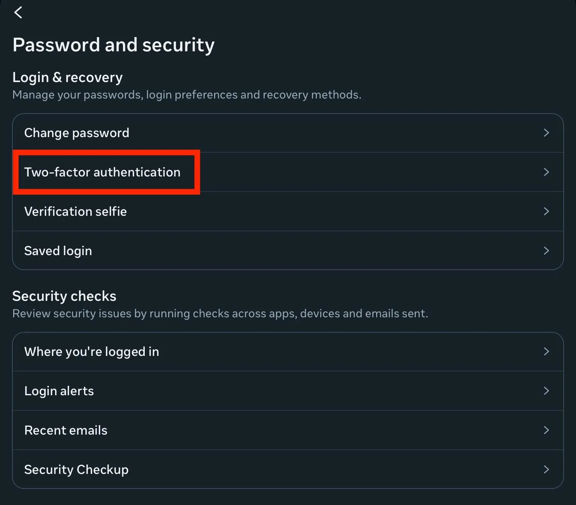This screenshot has height=505, width=576.
Task: Open the Change password option
Action: (77, 133)
